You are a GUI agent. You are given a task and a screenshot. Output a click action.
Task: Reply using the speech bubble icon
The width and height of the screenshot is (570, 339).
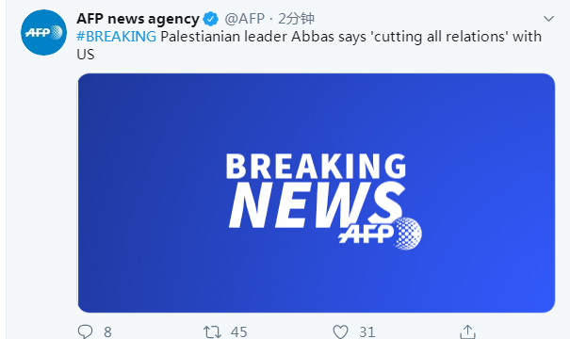click(85, 331)
